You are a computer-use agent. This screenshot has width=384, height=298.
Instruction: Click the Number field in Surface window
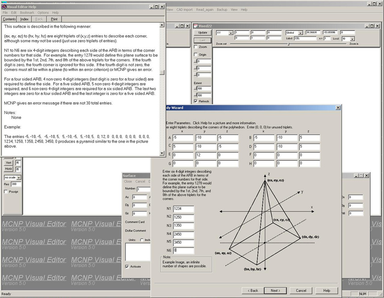[x=143, y=189]
